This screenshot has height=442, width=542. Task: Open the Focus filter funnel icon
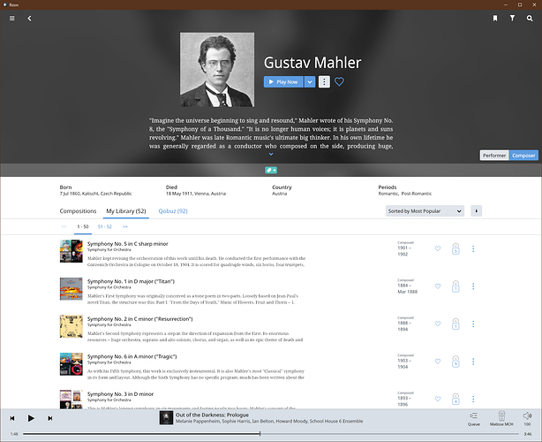point(512,18)
